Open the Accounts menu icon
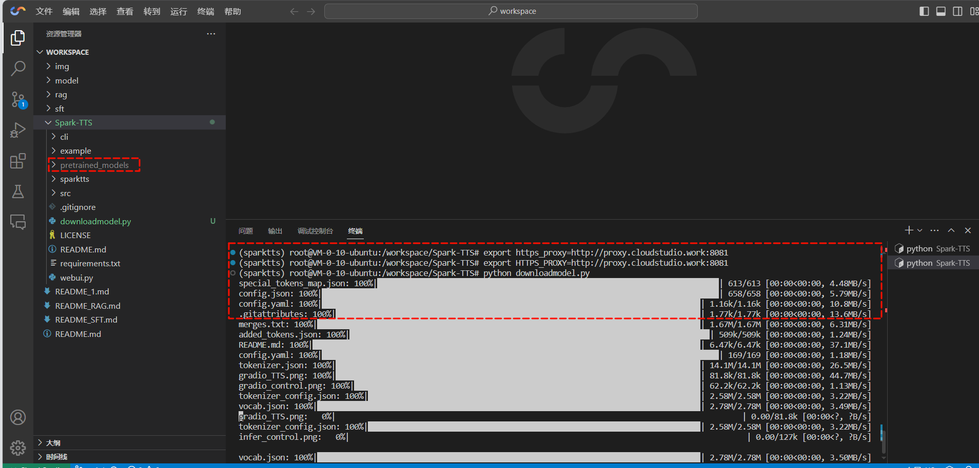 click(x=18, y=417)
